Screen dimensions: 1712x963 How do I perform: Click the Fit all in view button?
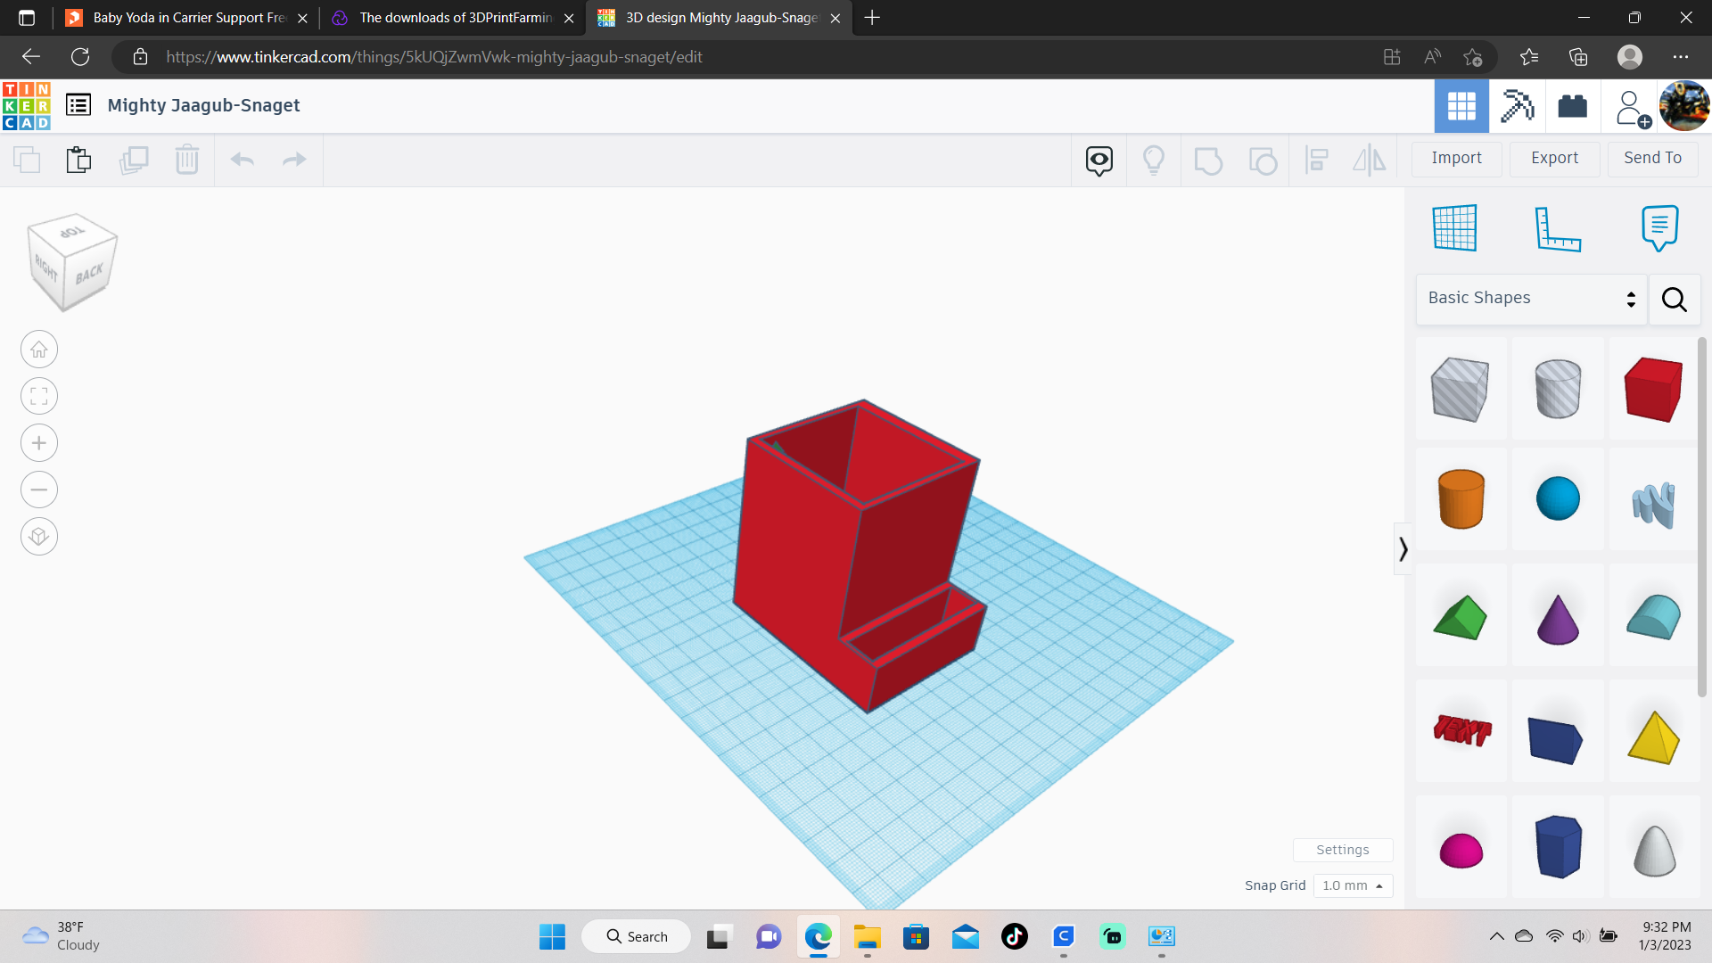click(39, 396)
